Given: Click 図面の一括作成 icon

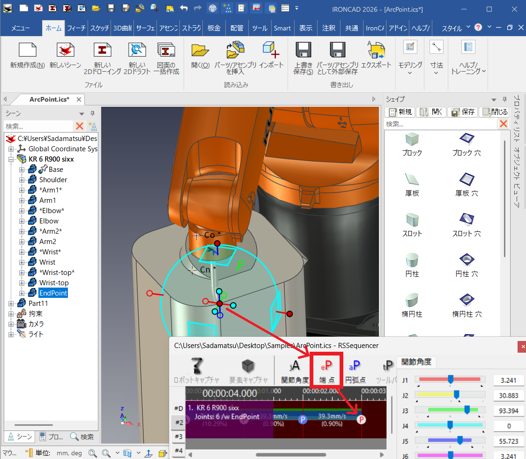Looking at the screenshot, I should 166,50.
